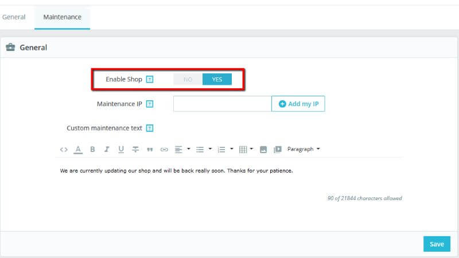Focus the Maintenance IP input field

click(222, 104)
